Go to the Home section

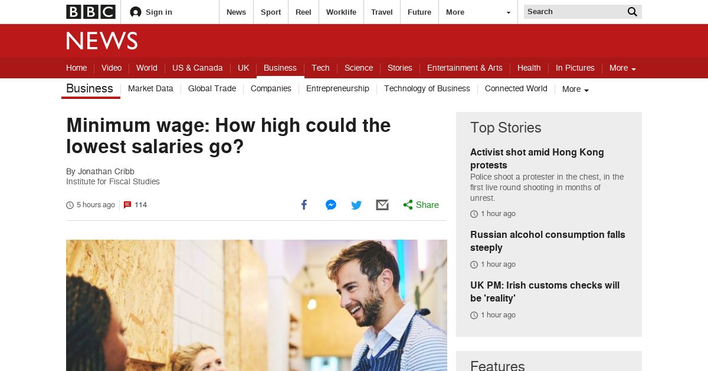click(x=76, y=68)
